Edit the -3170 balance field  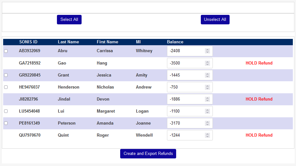pyautogui.click(x=190, y=123)
